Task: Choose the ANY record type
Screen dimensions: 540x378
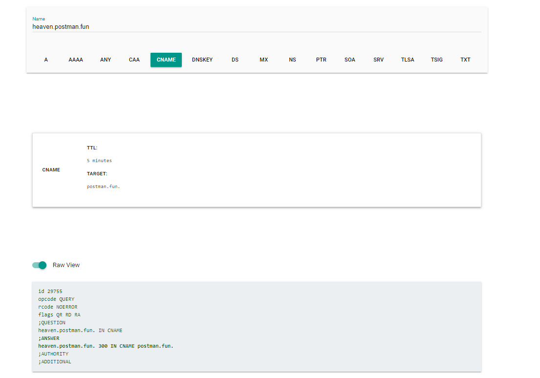Action: pyautogui.click(x=106, y=60)
